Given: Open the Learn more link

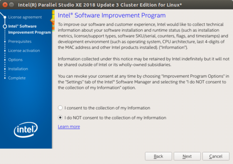Looking at the screenshot, I should 69,127.
